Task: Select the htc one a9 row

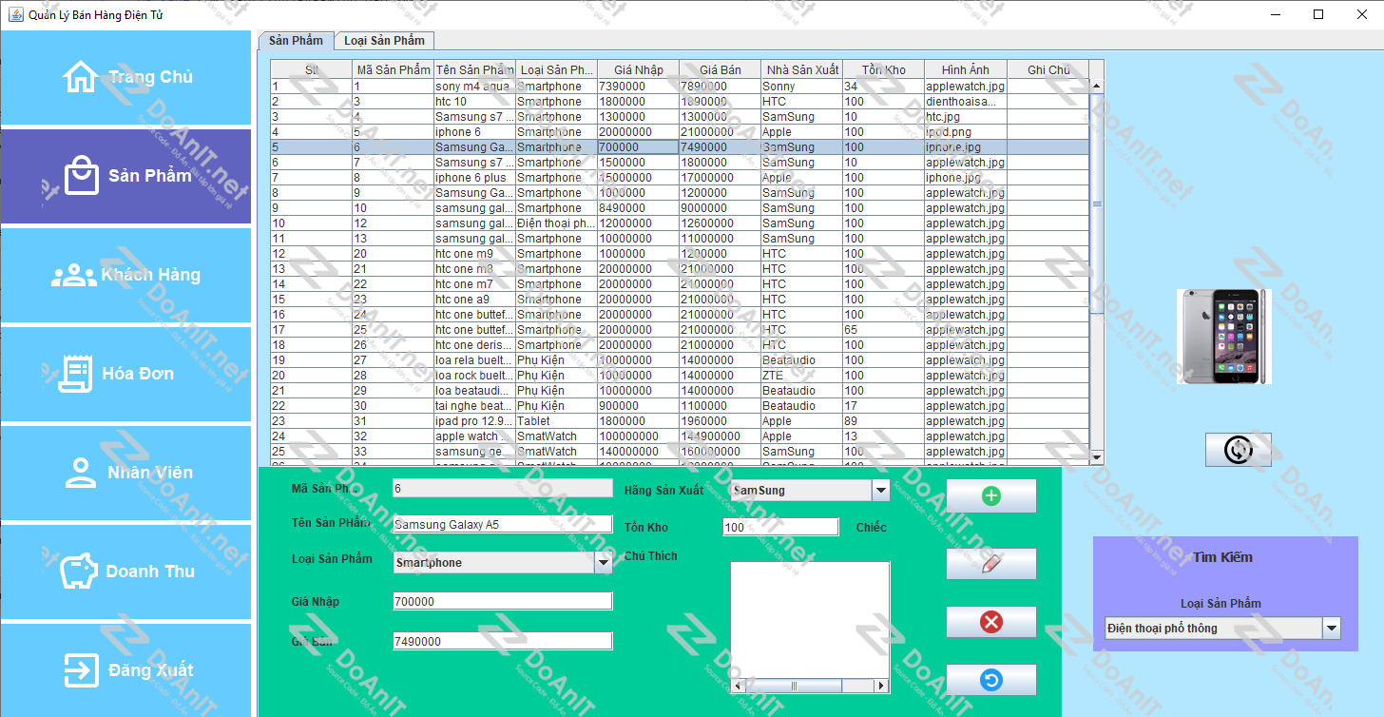Action: click(680, 300)
